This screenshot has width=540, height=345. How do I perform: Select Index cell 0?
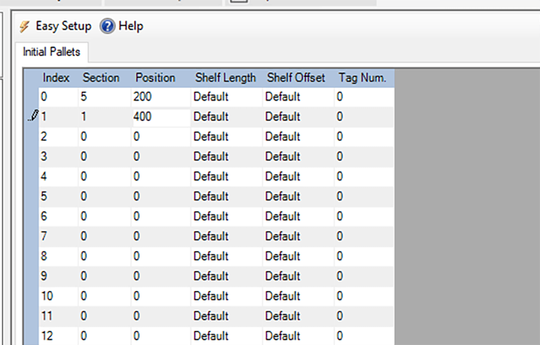coord(59,97)
